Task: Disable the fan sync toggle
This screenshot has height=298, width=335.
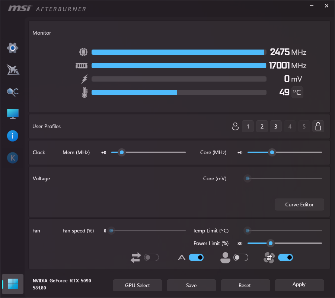Action: click(285, 257)
